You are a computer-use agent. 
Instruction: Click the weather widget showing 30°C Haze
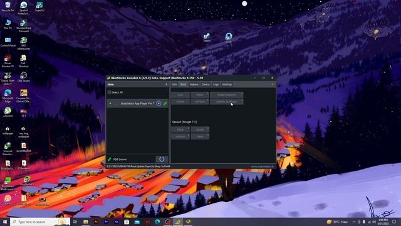coord(337,222)
